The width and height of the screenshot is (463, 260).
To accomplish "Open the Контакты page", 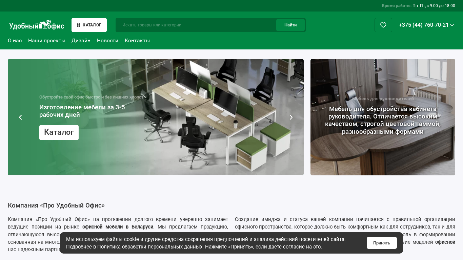I will pos(137,41).
